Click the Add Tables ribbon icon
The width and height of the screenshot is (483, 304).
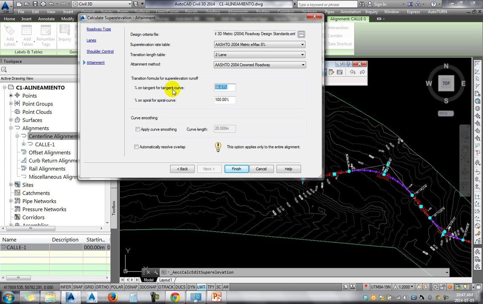27,36
